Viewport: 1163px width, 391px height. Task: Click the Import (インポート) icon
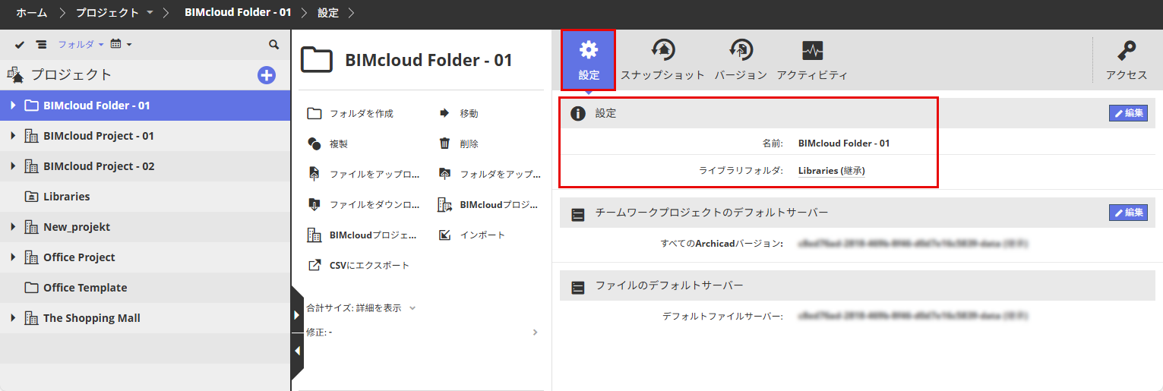tap(445, 235)
